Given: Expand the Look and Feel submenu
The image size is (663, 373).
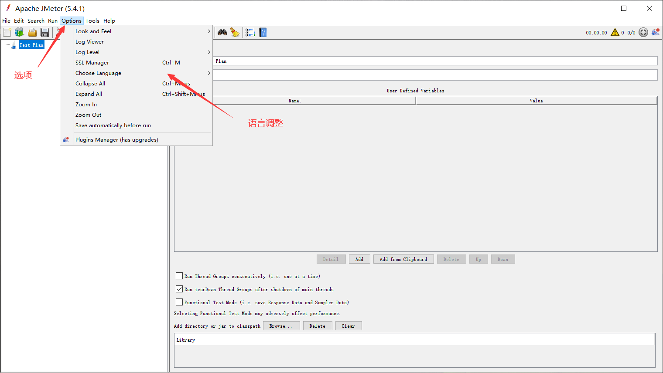Looking at the screenshot, I should (136, 31).
